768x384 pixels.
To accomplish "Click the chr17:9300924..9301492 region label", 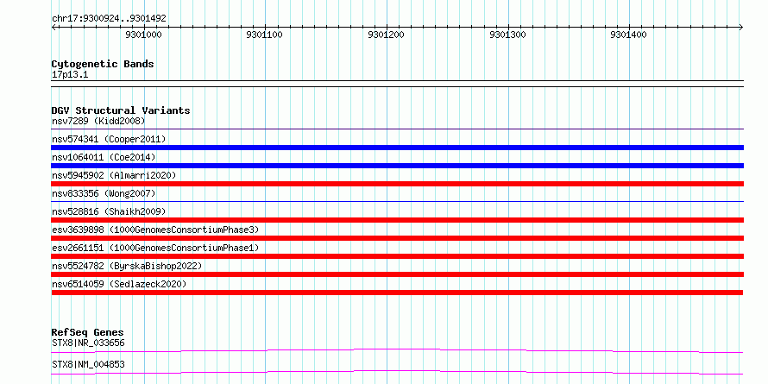I will tap(109, 19).
